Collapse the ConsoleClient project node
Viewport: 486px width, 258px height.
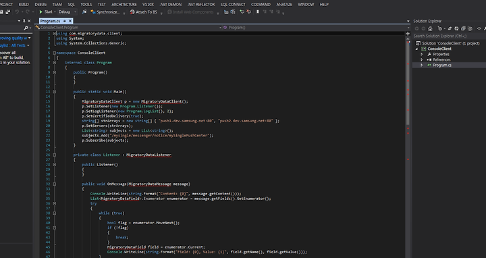click(417, 49)
